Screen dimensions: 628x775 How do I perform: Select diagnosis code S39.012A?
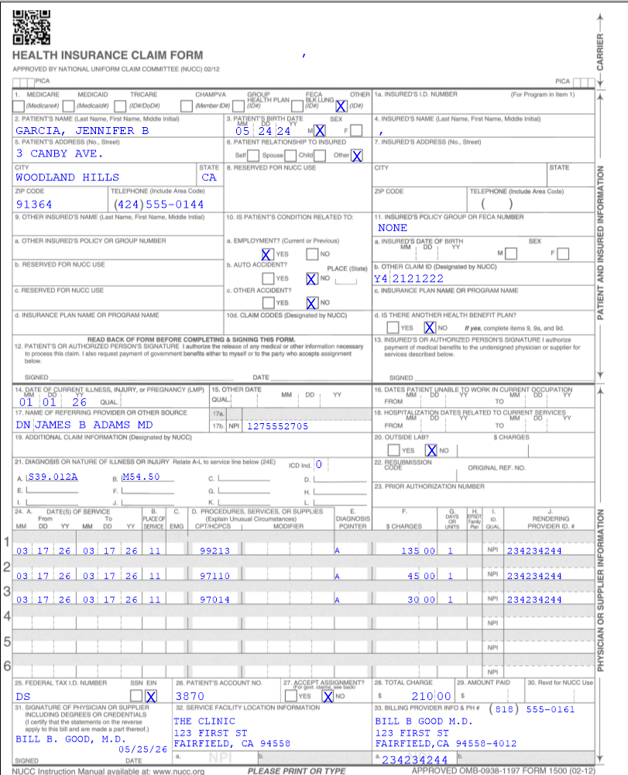point(53,477)
